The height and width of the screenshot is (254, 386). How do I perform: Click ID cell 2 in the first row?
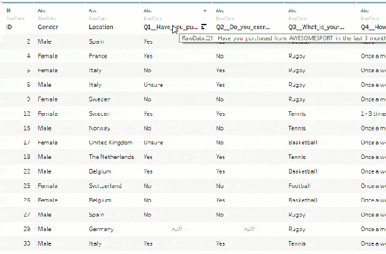pyautogui.click(x=29, y=41)
